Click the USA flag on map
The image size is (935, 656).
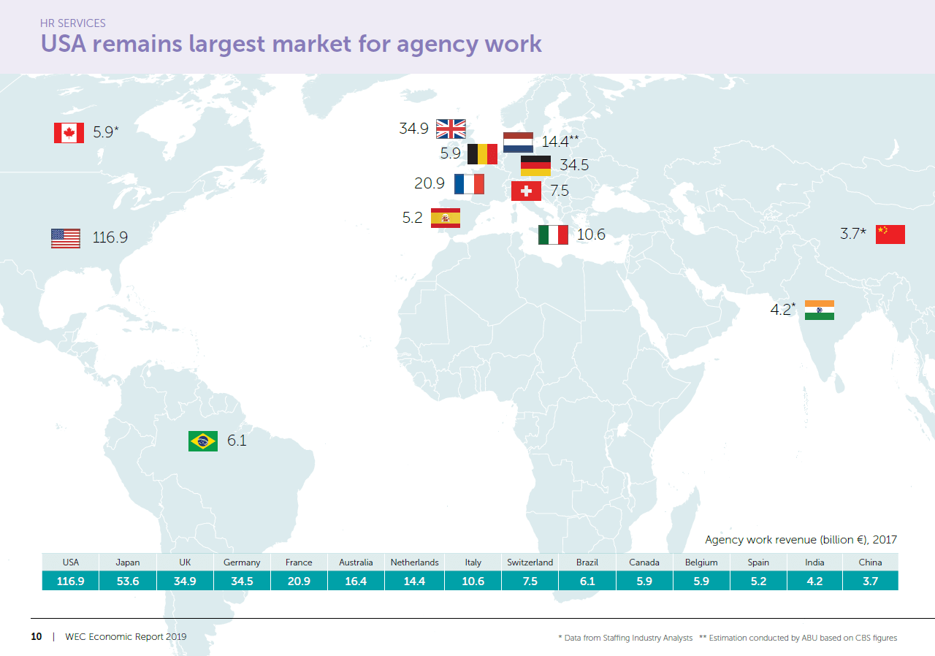66,238
